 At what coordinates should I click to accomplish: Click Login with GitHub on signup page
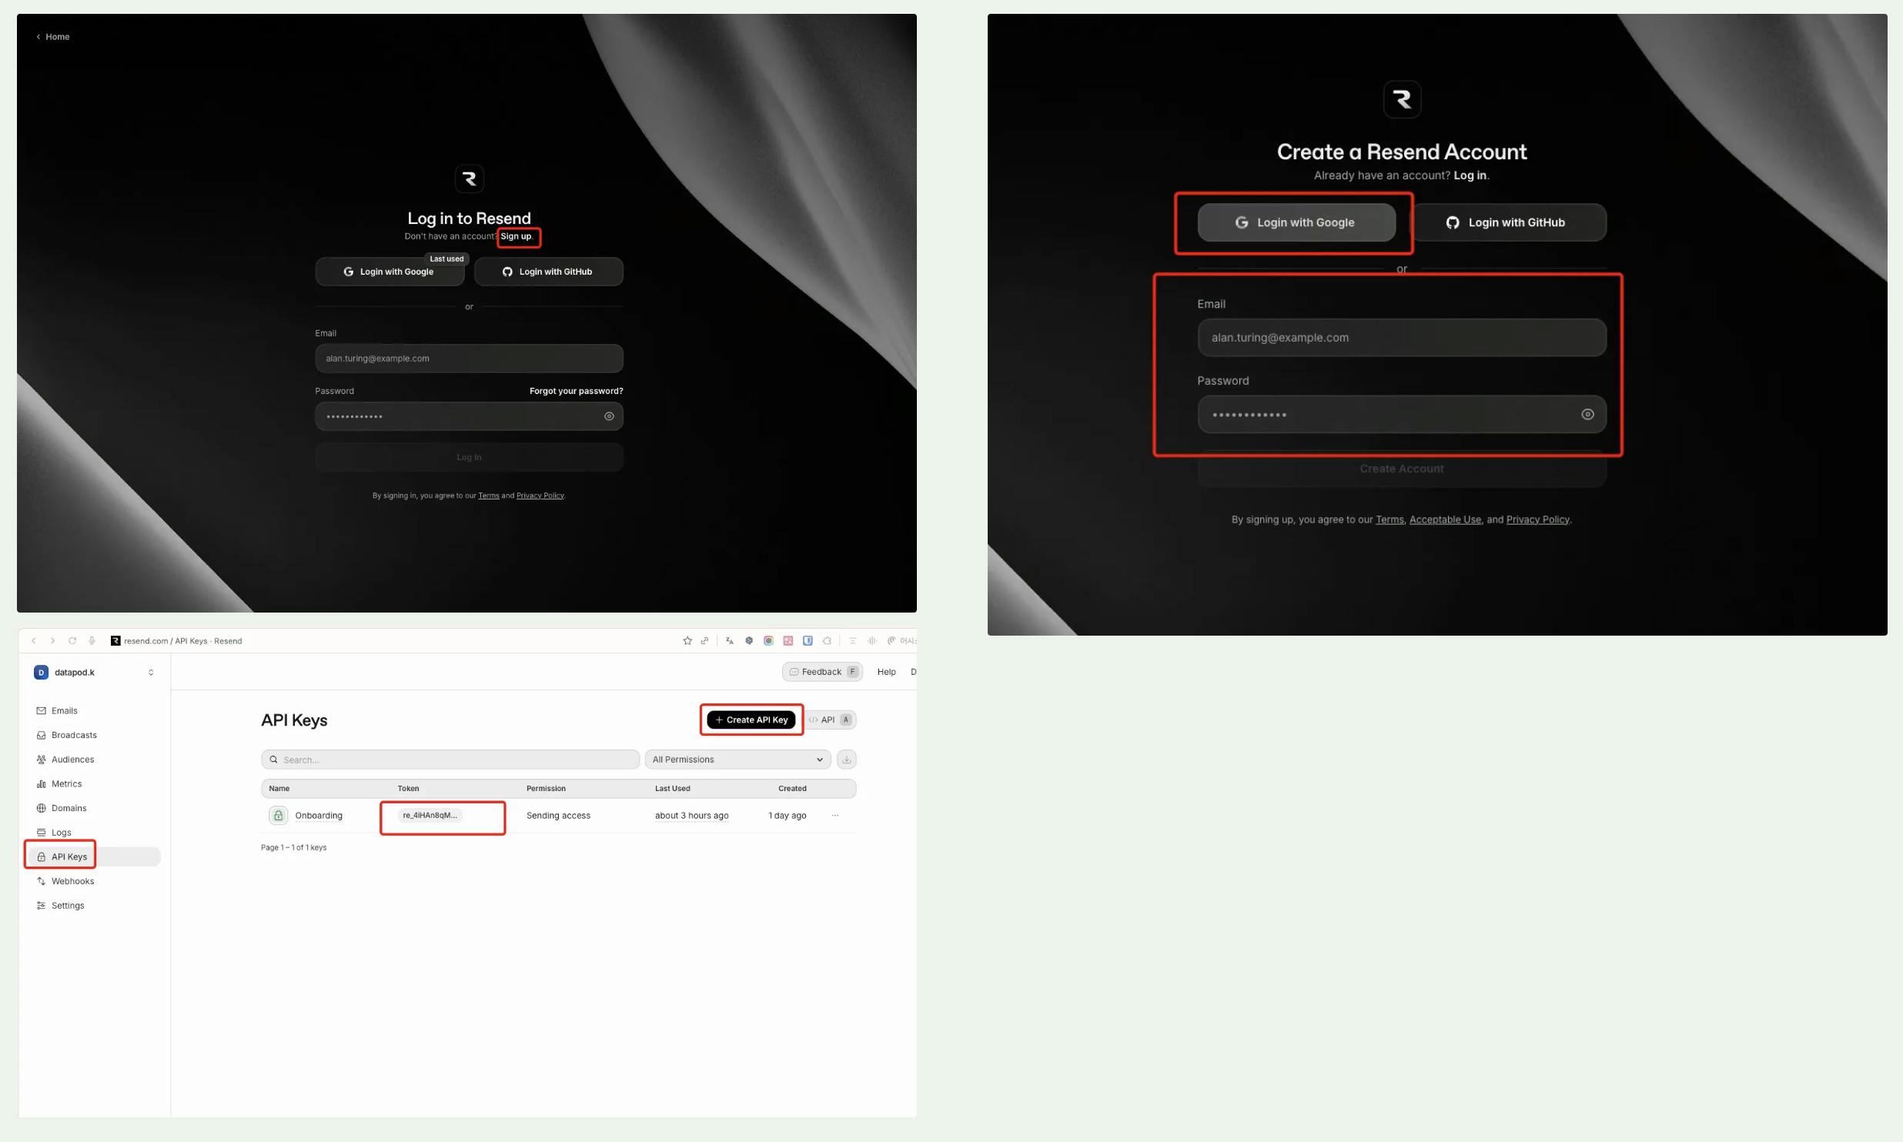tap(1507, 222)
